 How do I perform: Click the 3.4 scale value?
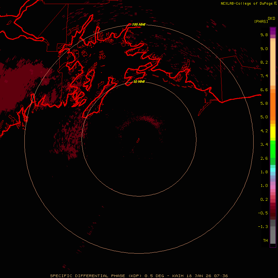click(264, 145)
